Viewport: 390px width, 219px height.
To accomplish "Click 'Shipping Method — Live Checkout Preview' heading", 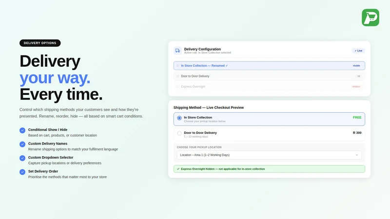I will pyautogui.click(x=209, y=108).
